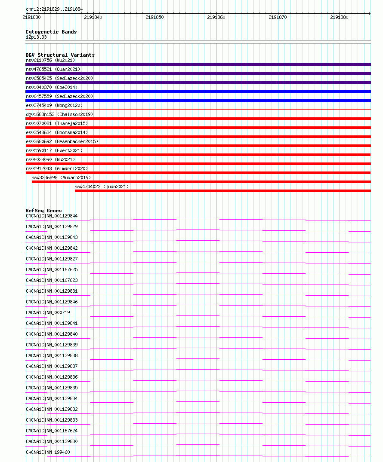Click the red bar under nsv3336898 (Audano2019)

[201, 182]
